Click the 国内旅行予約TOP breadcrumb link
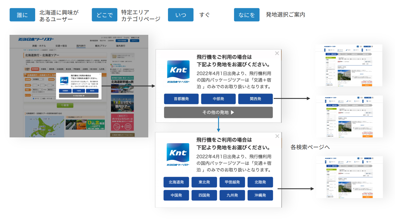Viewport: 395px width, 220px height. coord(34,50)
